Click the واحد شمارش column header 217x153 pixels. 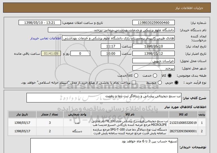[x=77, y=115]
